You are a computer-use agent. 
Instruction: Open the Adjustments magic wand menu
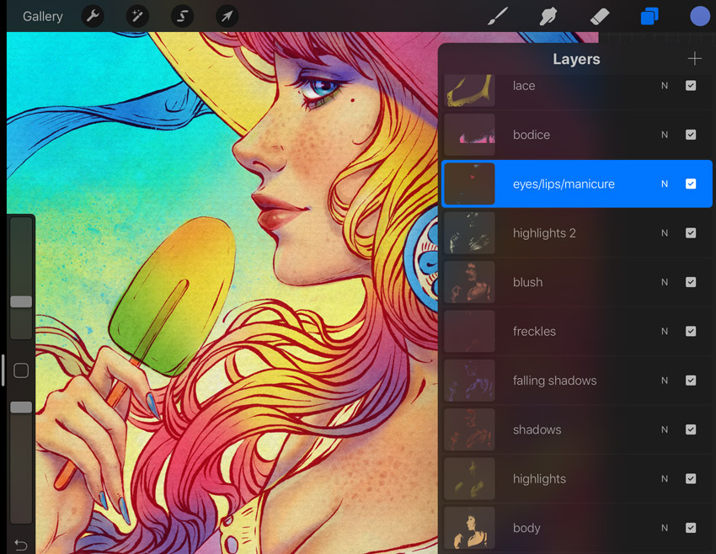point(137,17)
